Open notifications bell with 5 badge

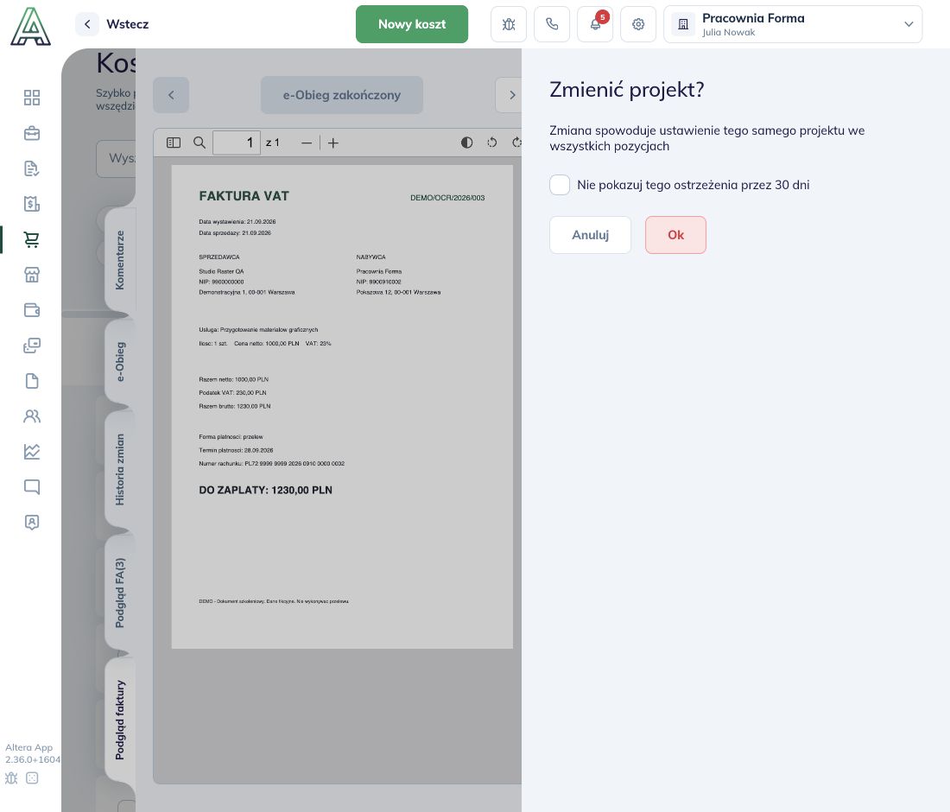point(595,24)
